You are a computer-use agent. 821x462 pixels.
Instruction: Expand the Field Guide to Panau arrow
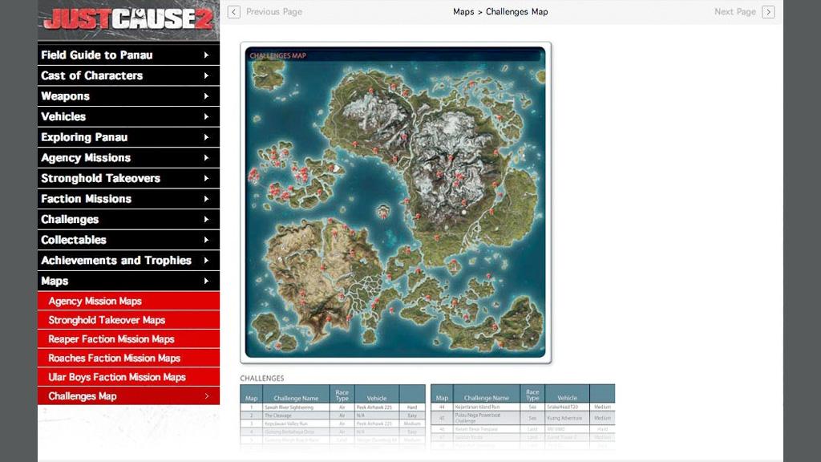[206, 55]
